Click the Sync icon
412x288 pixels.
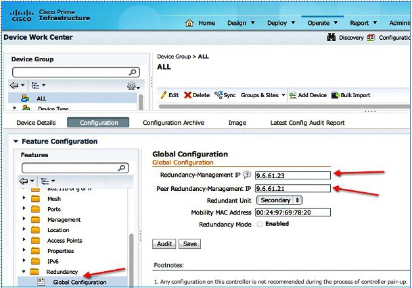point(219,95)
